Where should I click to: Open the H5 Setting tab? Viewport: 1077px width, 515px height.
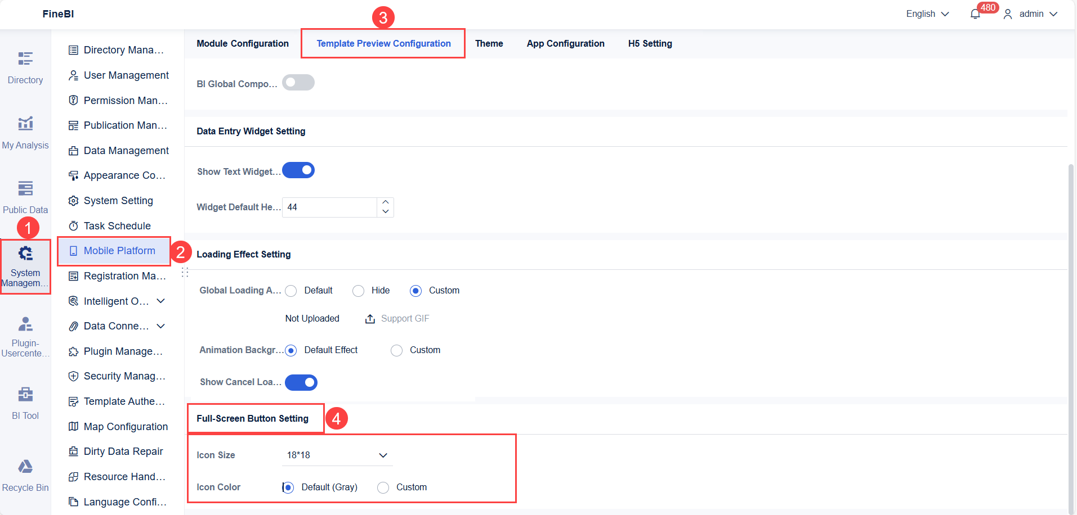[x=649, y=43]
